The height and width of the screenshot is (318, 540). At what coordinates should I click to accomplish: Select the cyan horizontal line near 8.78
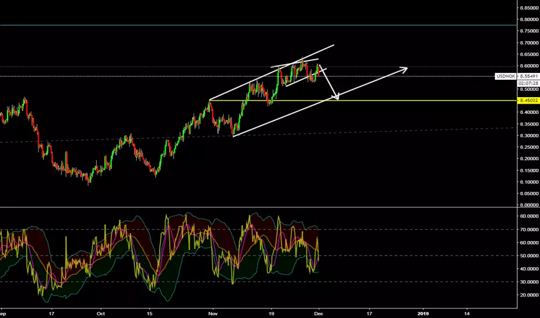pos(258,25)
